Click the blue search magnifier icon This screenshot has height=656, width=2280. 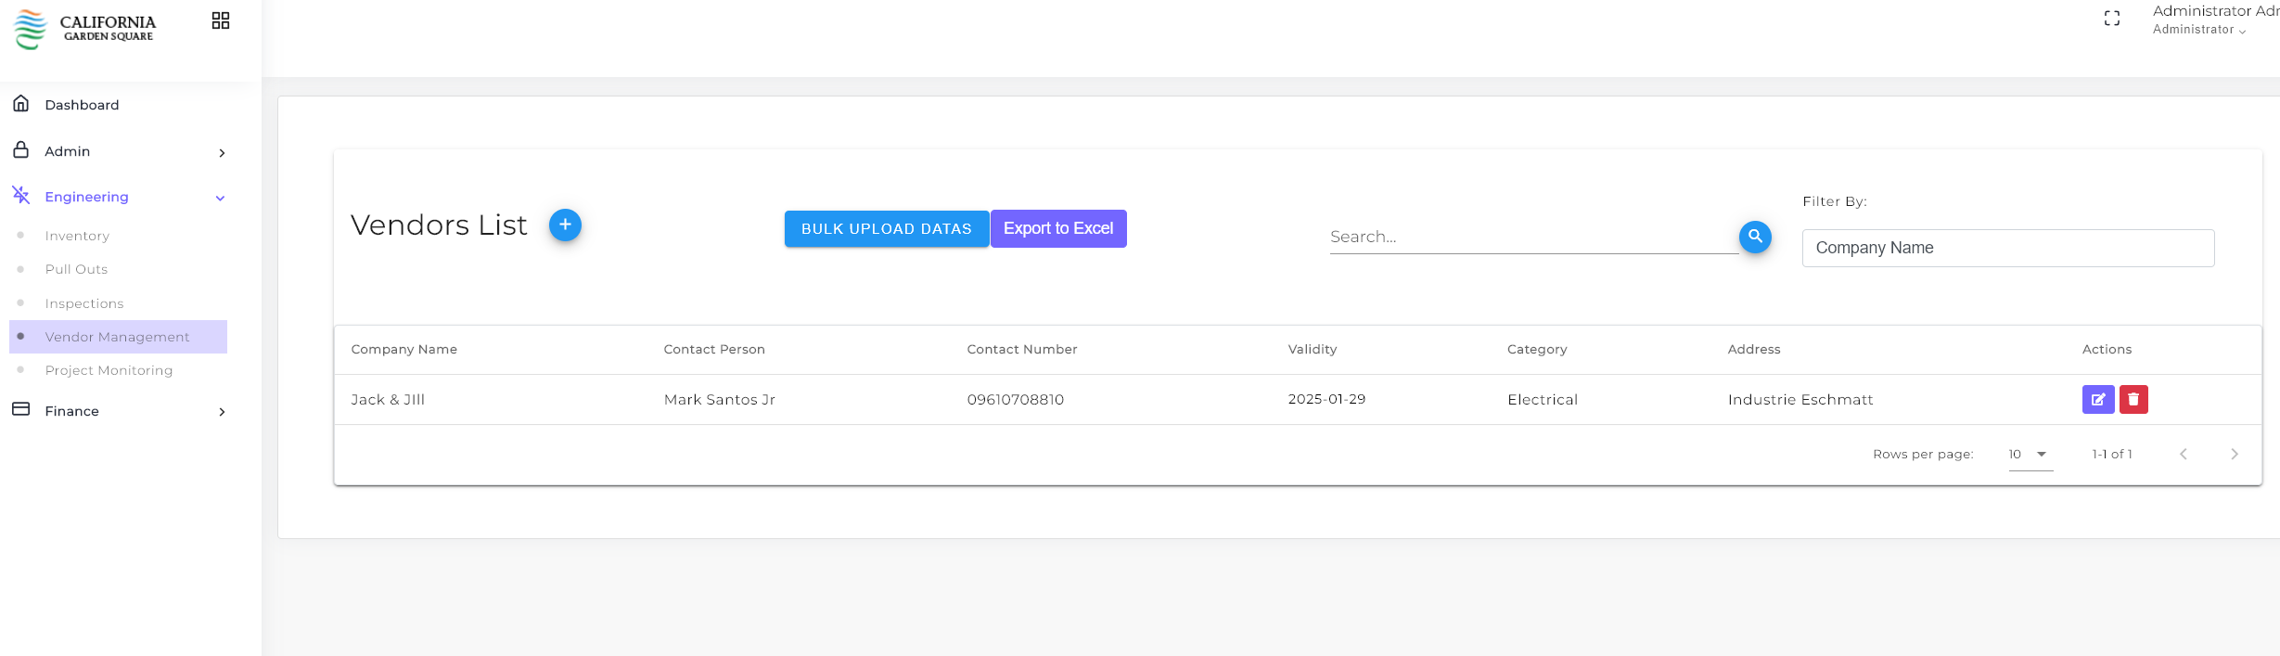tap(1755, 237)
